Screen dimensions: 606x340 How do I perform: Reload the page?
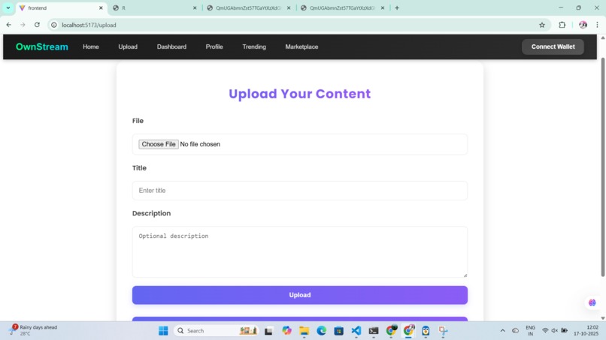click(37, 25)
